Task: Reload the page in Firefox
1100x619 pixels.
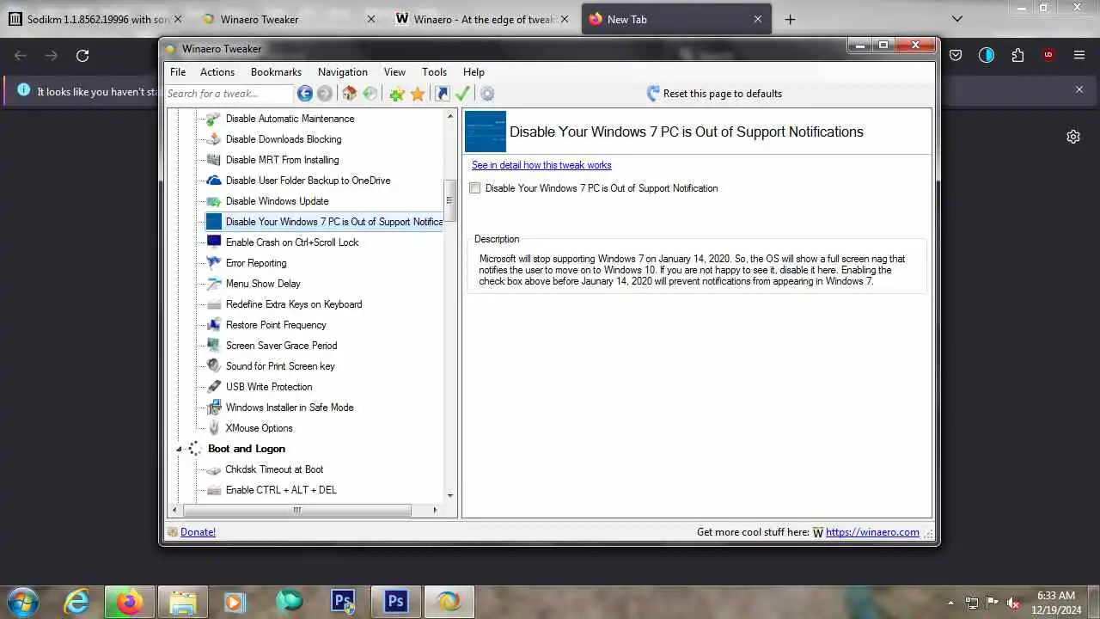Action: (x=82, y=56)
